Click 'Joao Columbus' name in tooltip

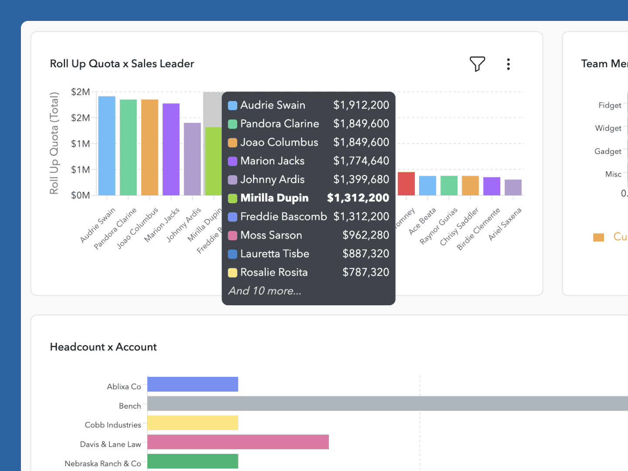click(x=279, y=142)
